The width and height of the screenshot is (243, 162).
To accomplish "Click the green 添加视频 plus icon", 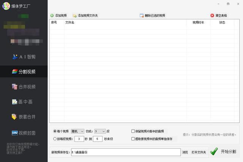I will pos(52,16).
